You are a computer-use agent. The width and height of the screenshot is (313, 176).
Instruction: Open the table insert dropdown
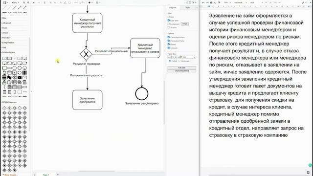[98, 2]
